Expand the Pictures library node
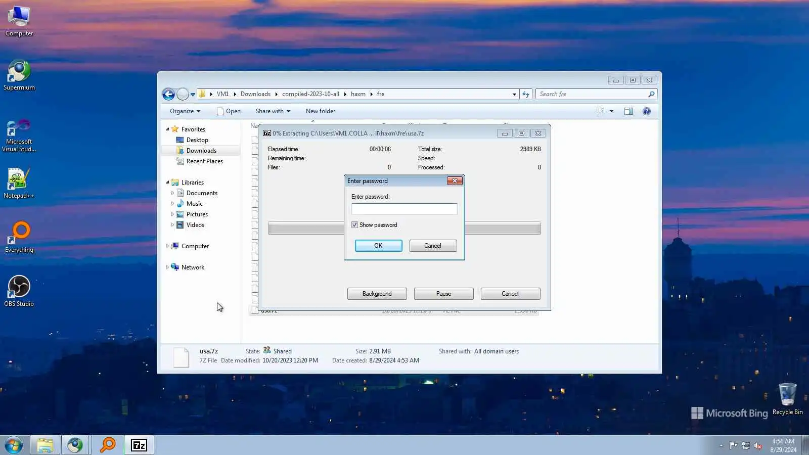Screen dimensions: 809x455 tap(172, 214)
